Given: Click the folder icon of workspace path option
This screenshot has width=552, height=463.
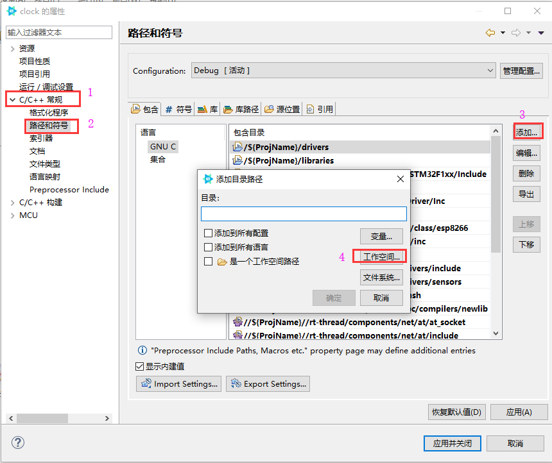Looking at the screenshot, I should point(222,262).
